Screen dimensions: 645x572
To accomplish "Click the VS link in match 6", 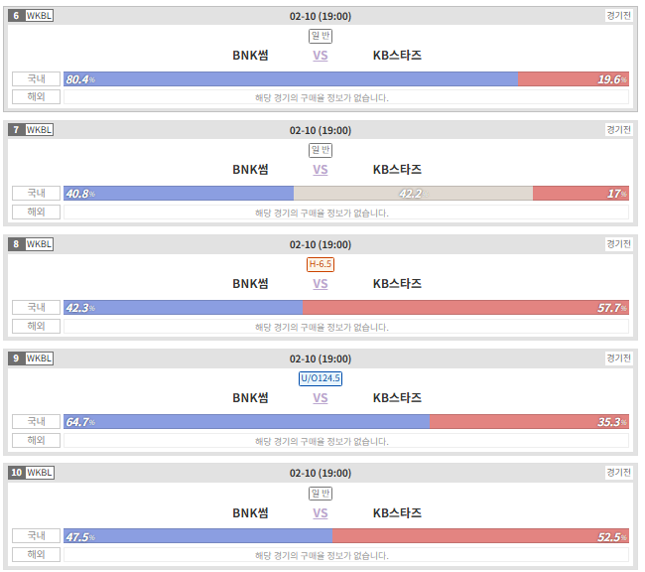I will tap(321, 56).
